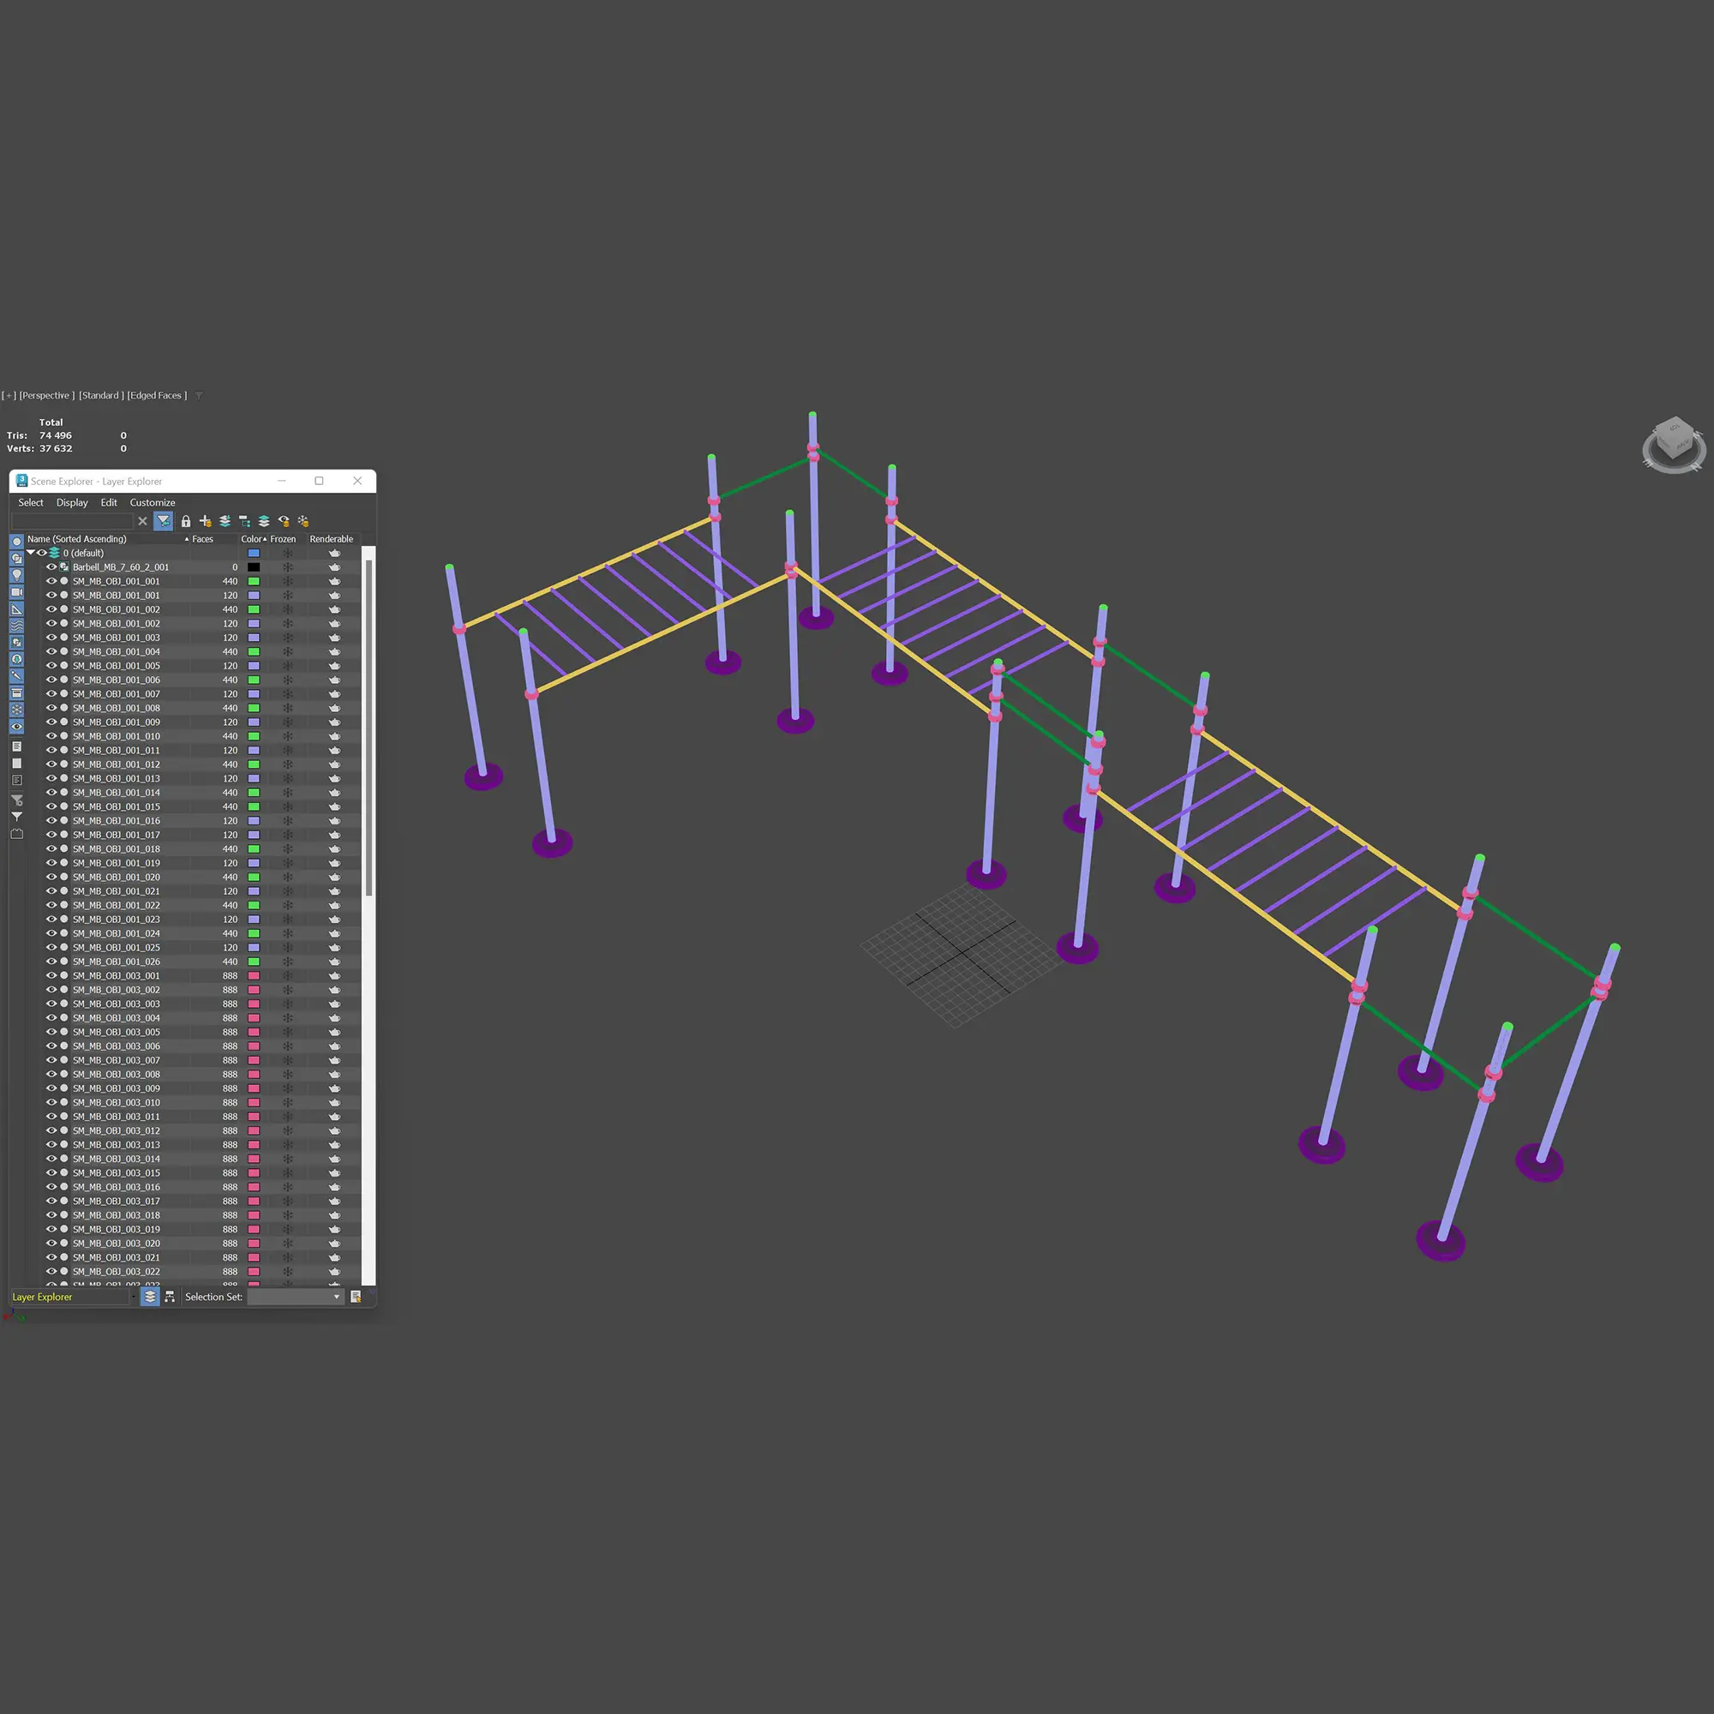Image resolution: width=1714 pixels, height=1714 pixels.
Task: Toggle the display cameras filter icon
Action: click(x=17, y=591)
